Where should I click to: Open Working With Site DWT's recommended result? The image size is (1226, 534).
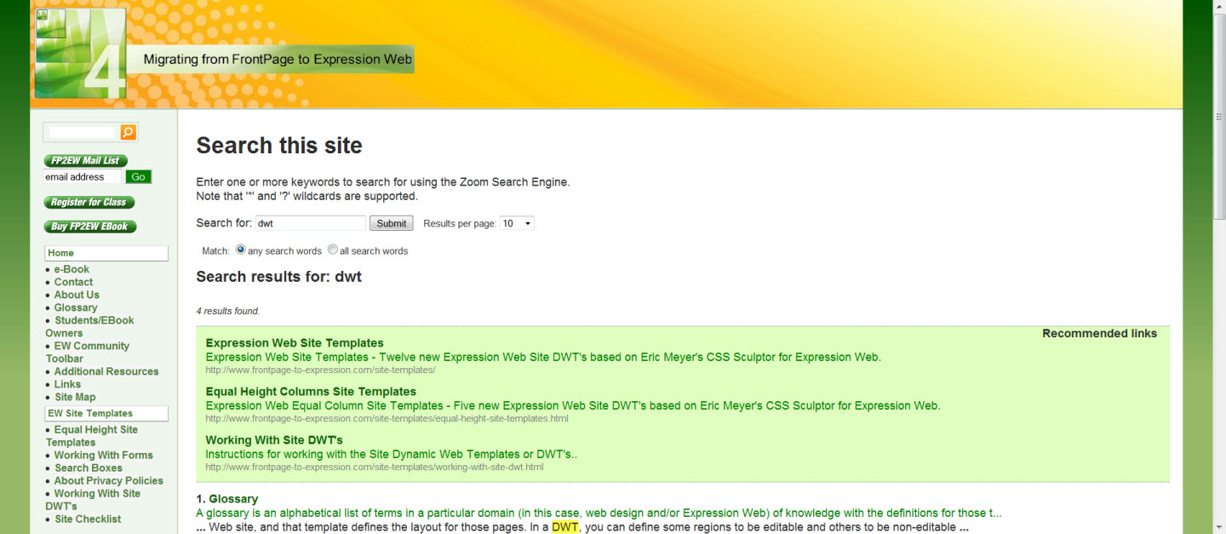coord(274,440)
